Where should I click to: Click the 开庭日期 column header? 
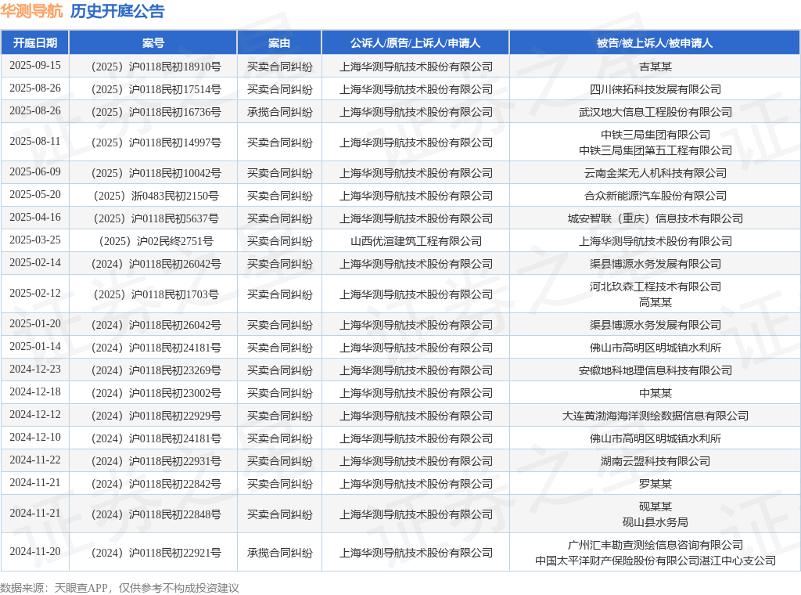[x=34, y=43]
